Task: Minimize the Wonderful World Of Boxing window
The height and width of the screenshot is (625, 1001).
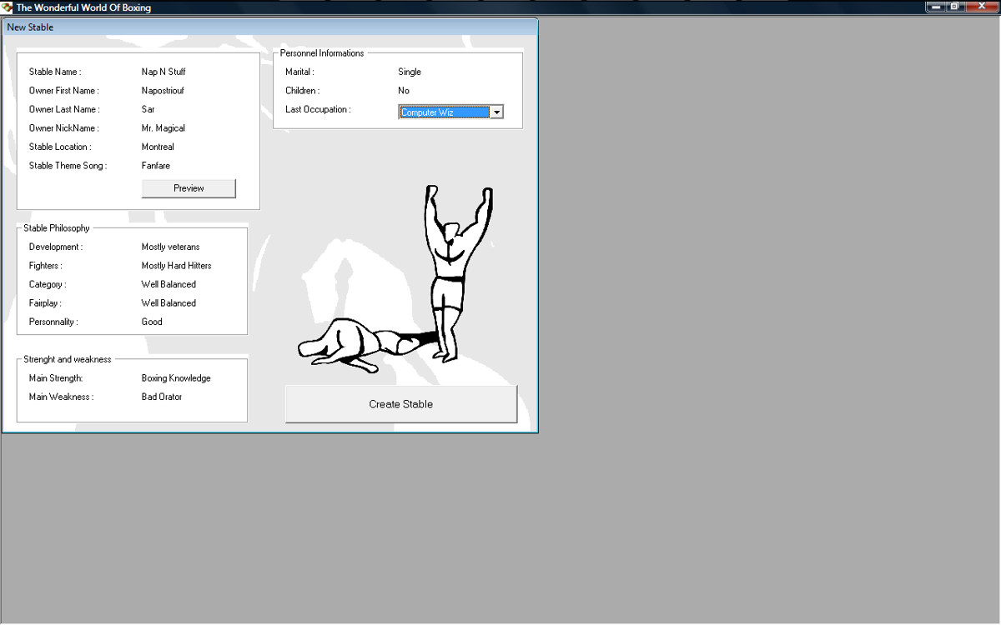Action: (x=937, y=7)
